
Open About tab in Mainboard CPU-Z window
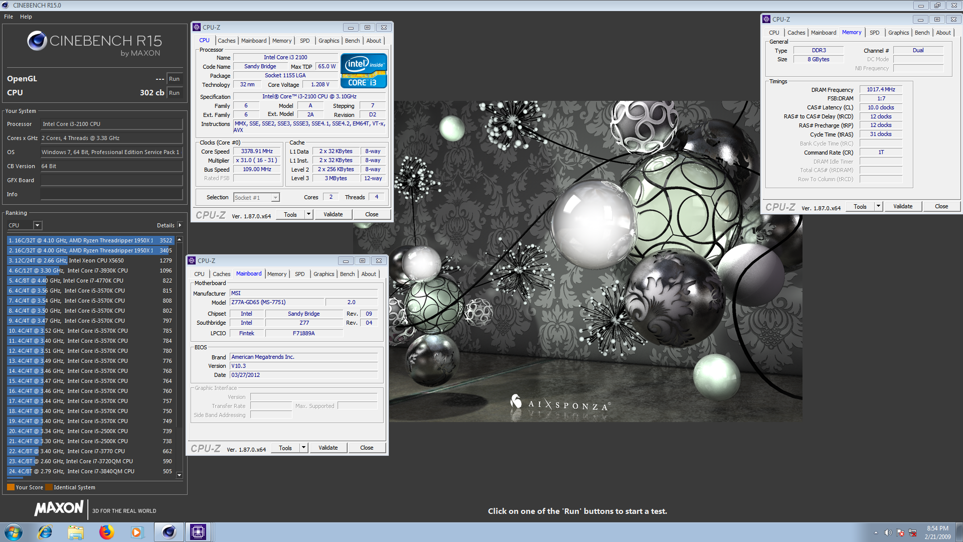click(369, 274)
